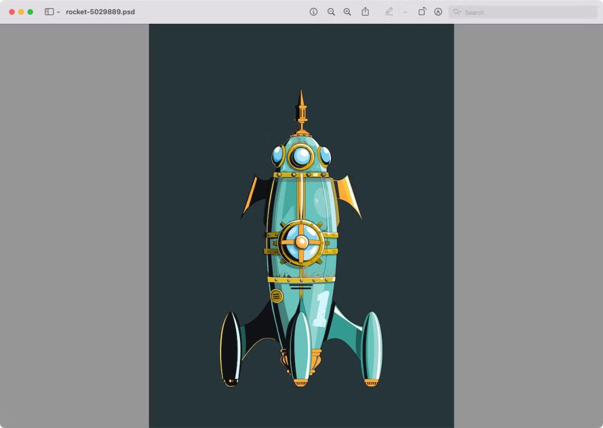Screen dimensions: 603x428
Task: Click the number 1 painted on the rocket
Action: click(x=321, y=309)
